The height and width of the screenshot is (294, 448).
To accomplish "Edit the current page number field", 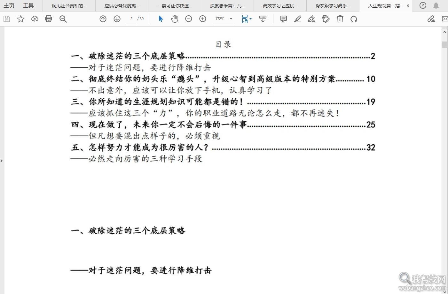I will pos(131,19).
